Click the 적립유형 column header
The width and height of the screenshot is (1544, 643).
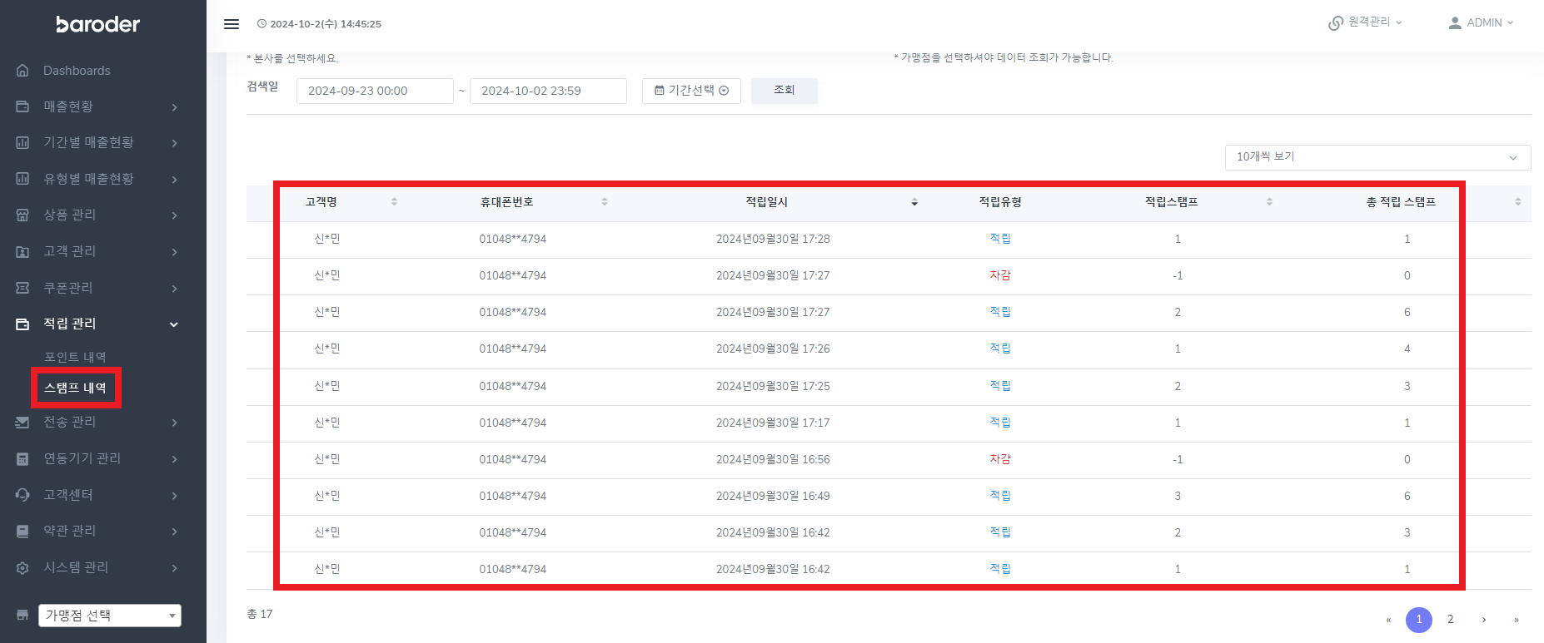(1000, 202)
